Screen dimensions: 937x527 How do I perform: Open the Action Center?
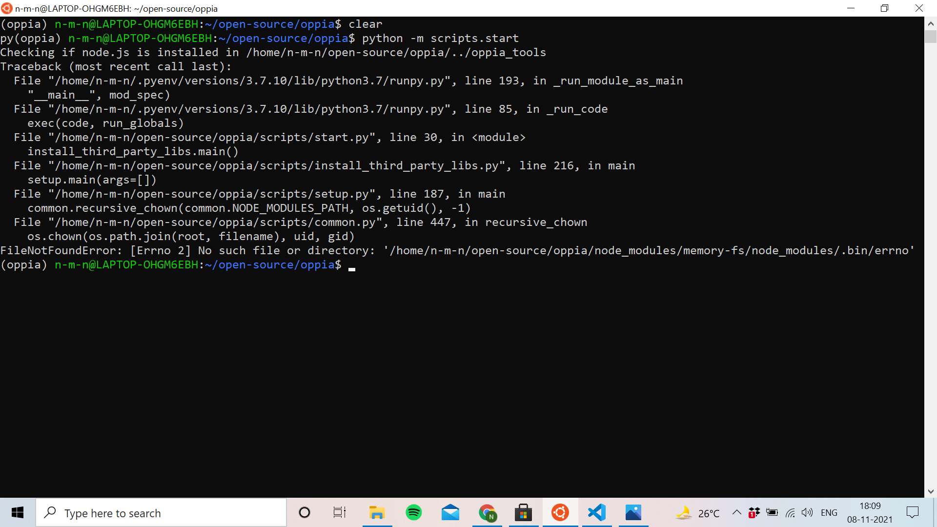pyautogui.click(x=912, y=512)
